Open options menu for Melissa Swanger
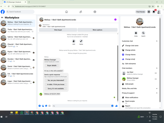 (x=156, y=79)
